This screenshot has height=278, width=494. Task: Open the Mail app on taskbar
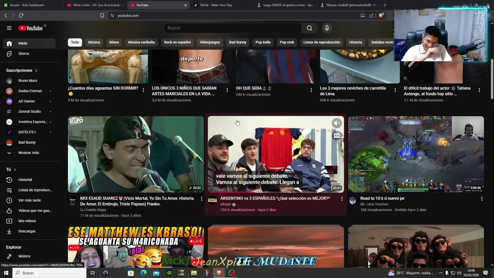(x=156, y=273)
